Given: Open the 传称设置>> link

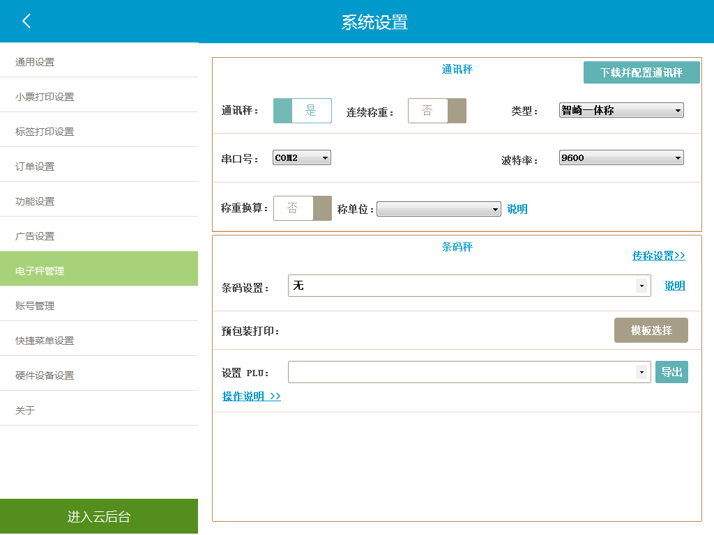Looking at the screenshot, I should [x=658, y=256].
